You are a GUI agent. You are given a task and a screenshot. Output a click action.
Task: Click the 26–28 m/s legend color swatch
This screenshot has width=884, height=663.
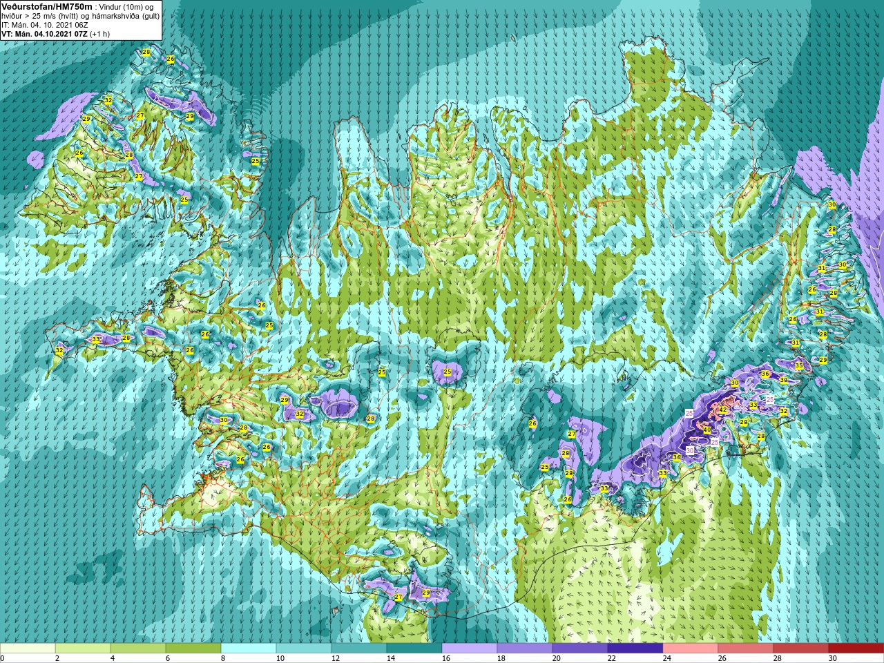click(746, 648)
